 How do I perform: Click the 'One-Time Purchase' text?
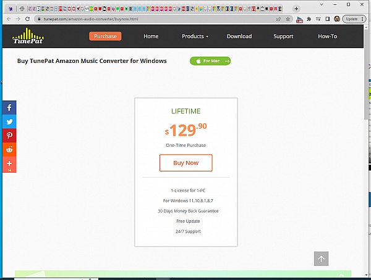click(x=186, y=145)
